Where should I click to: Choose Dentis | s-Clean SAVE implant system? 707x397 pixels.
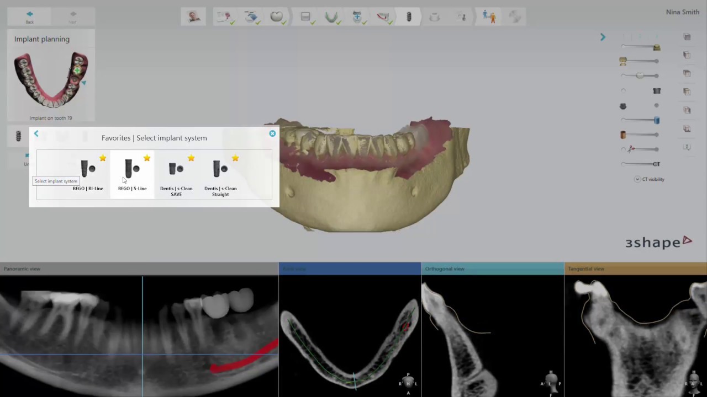176,174
